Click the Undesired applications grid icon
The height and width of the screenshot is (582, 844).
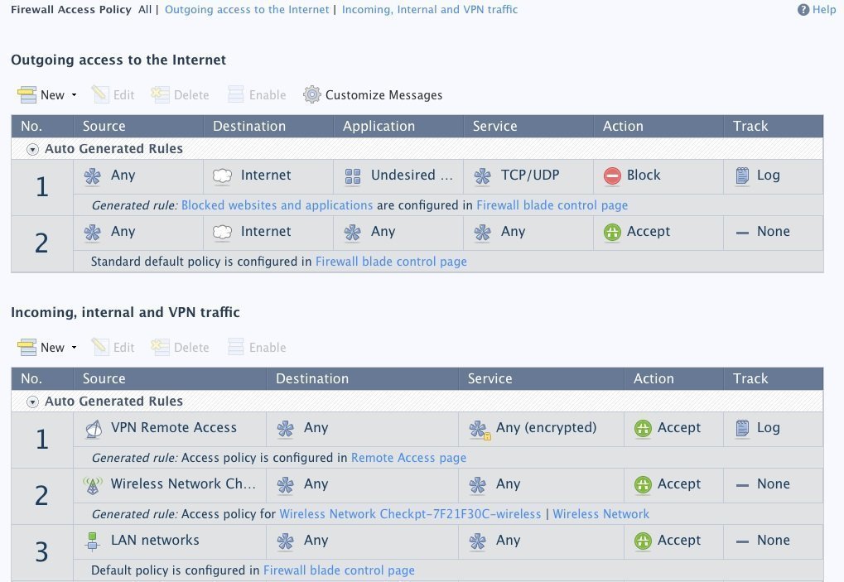tap(353, 176)
